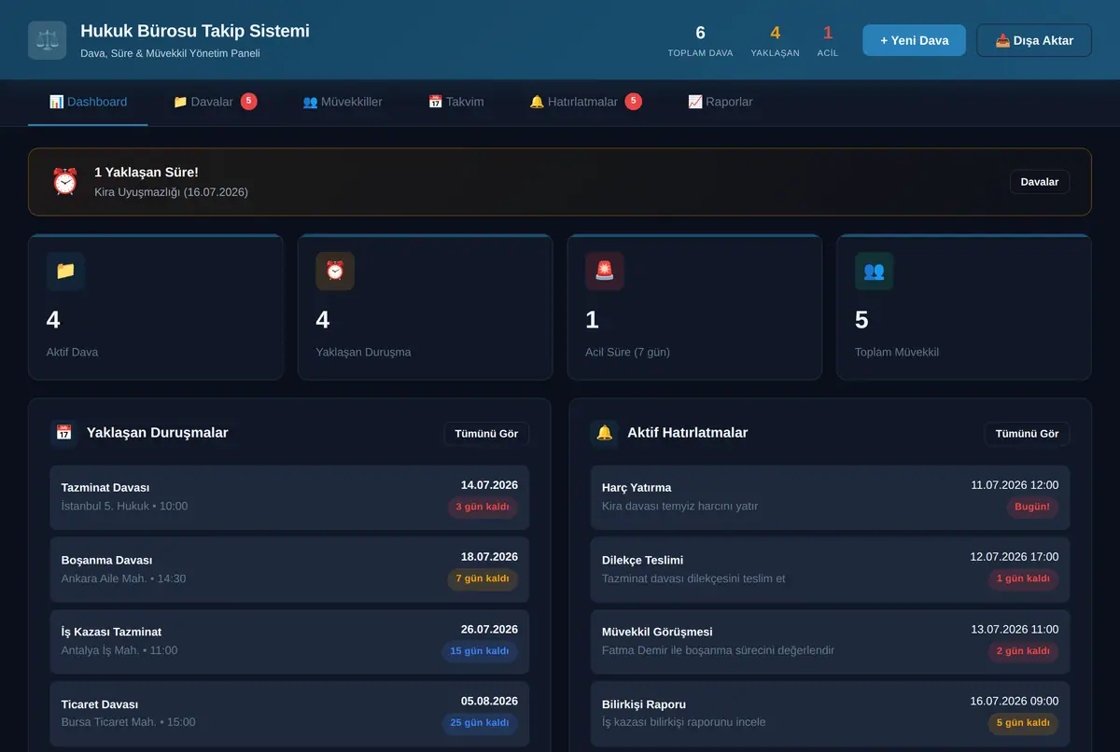Viewport: 1120px width, 752px height.
Task: Click the '3 gün kaldı' badge
Action: coord(483,508)
